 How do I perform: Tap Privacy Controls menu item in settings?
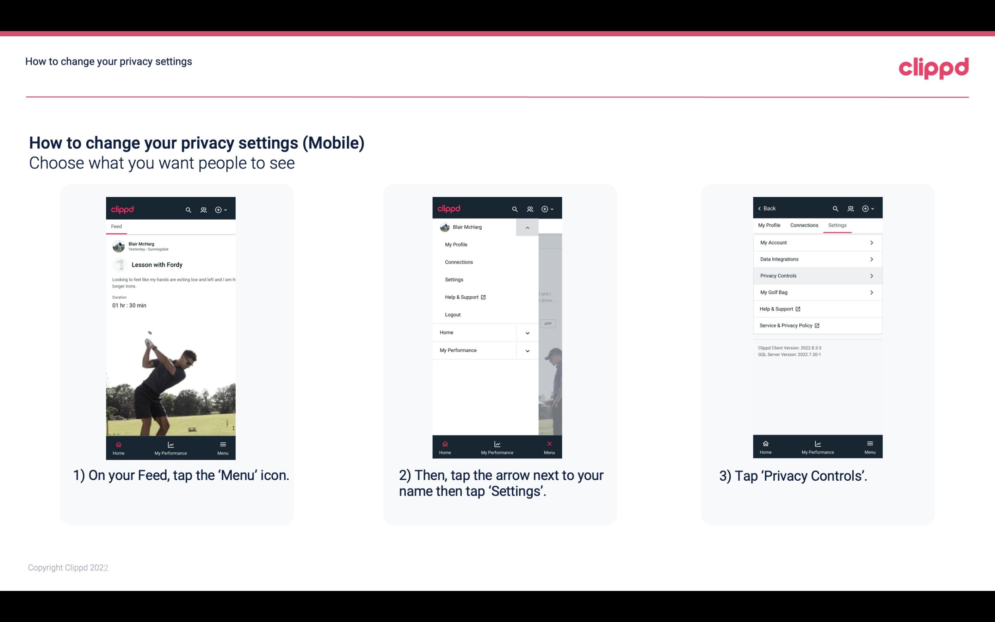click(817, 275)
